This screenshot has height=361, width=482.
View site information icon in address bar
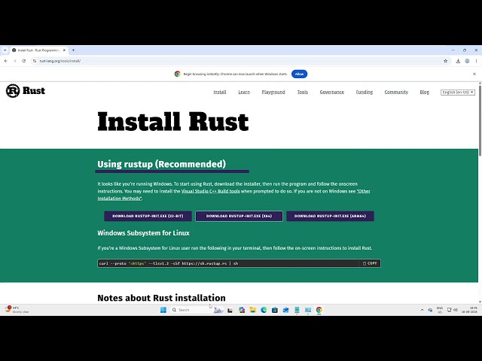point(35,61)
